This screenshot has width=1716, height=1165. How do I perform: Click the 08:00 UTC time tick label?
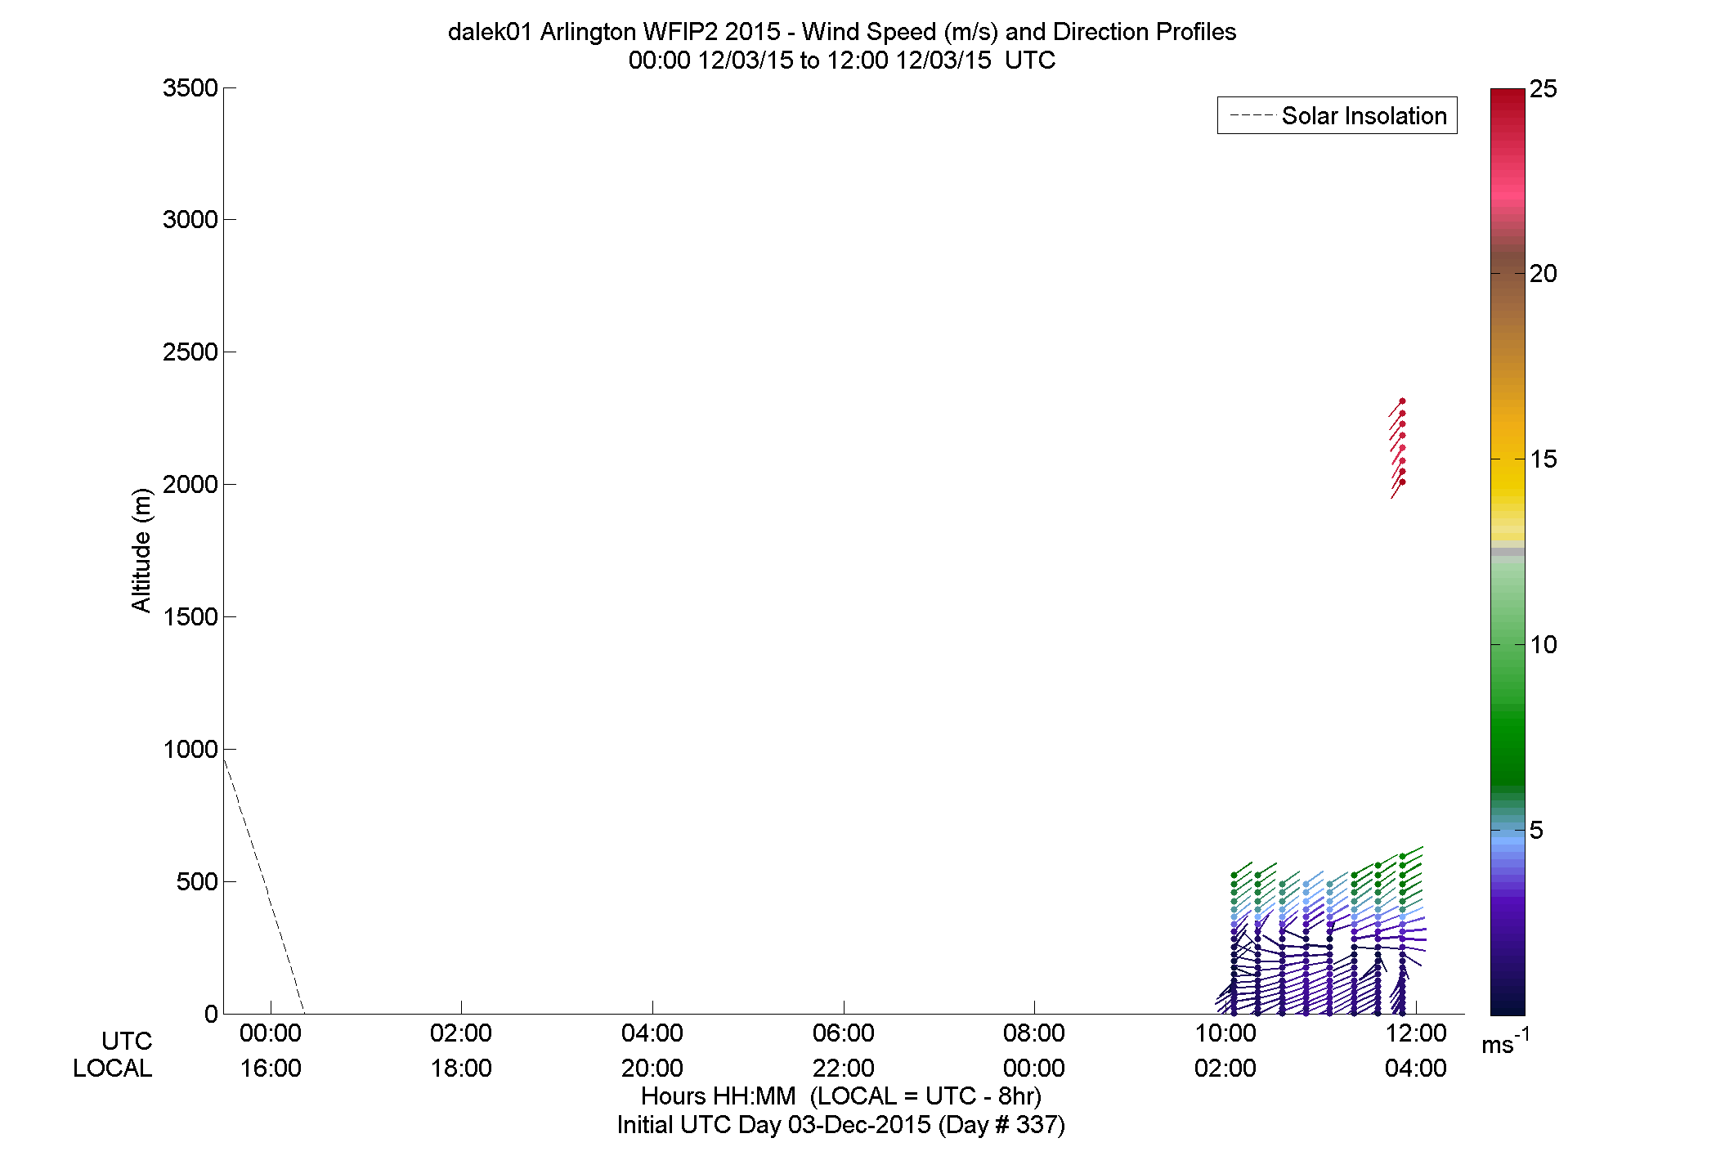1034,1033
